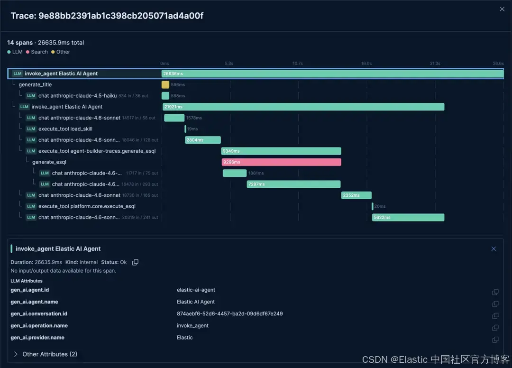The height and width of the screenshot is (368, 512).
Task: Copy gen_ai.operation.name value
Action: click(x=495, y=328)
